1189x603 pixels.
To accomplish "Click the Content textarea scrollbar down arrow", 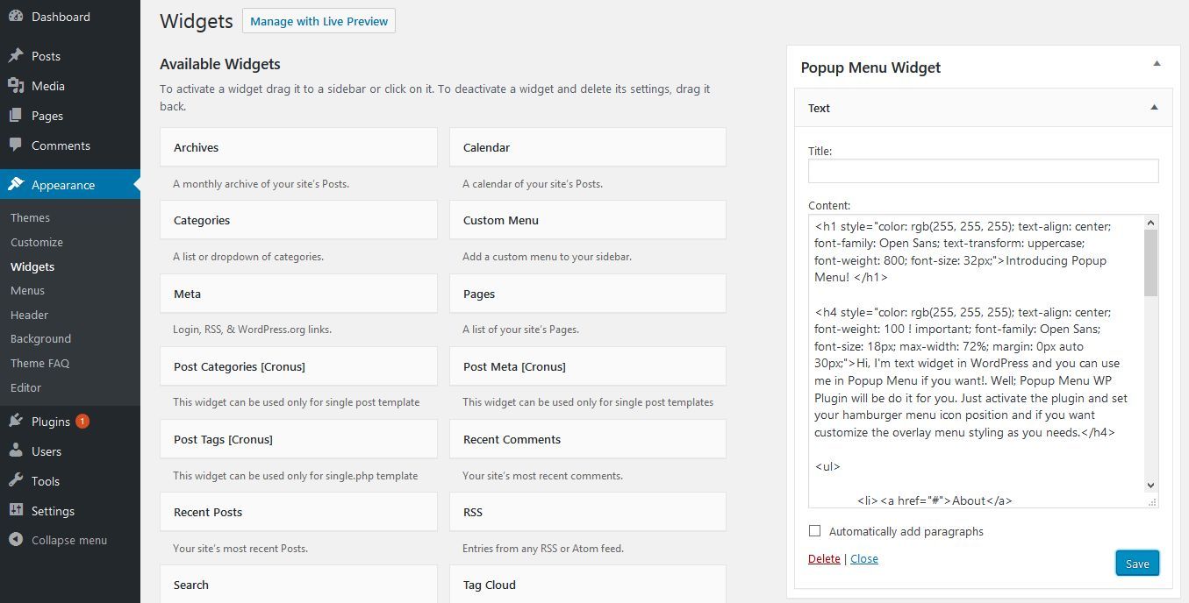I will (x=1150, y=485).
